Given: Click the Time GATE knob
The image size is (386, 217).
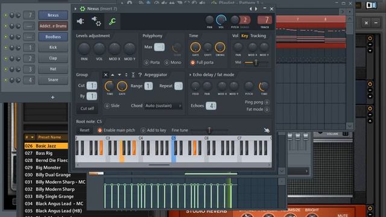Looking at the screenshot, I should [x=195, y=47].
